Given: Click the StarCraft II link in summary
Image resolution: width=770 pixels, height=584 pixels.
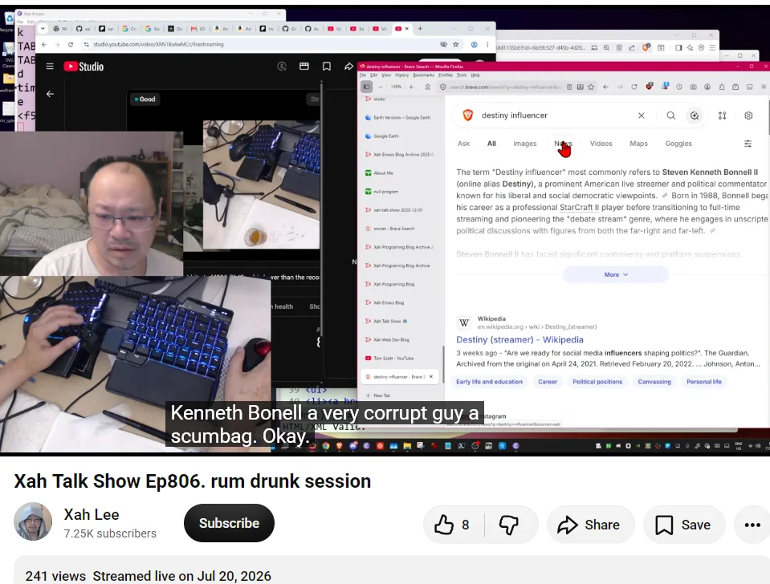Looking at the screenshot, I should coord(579,207).
